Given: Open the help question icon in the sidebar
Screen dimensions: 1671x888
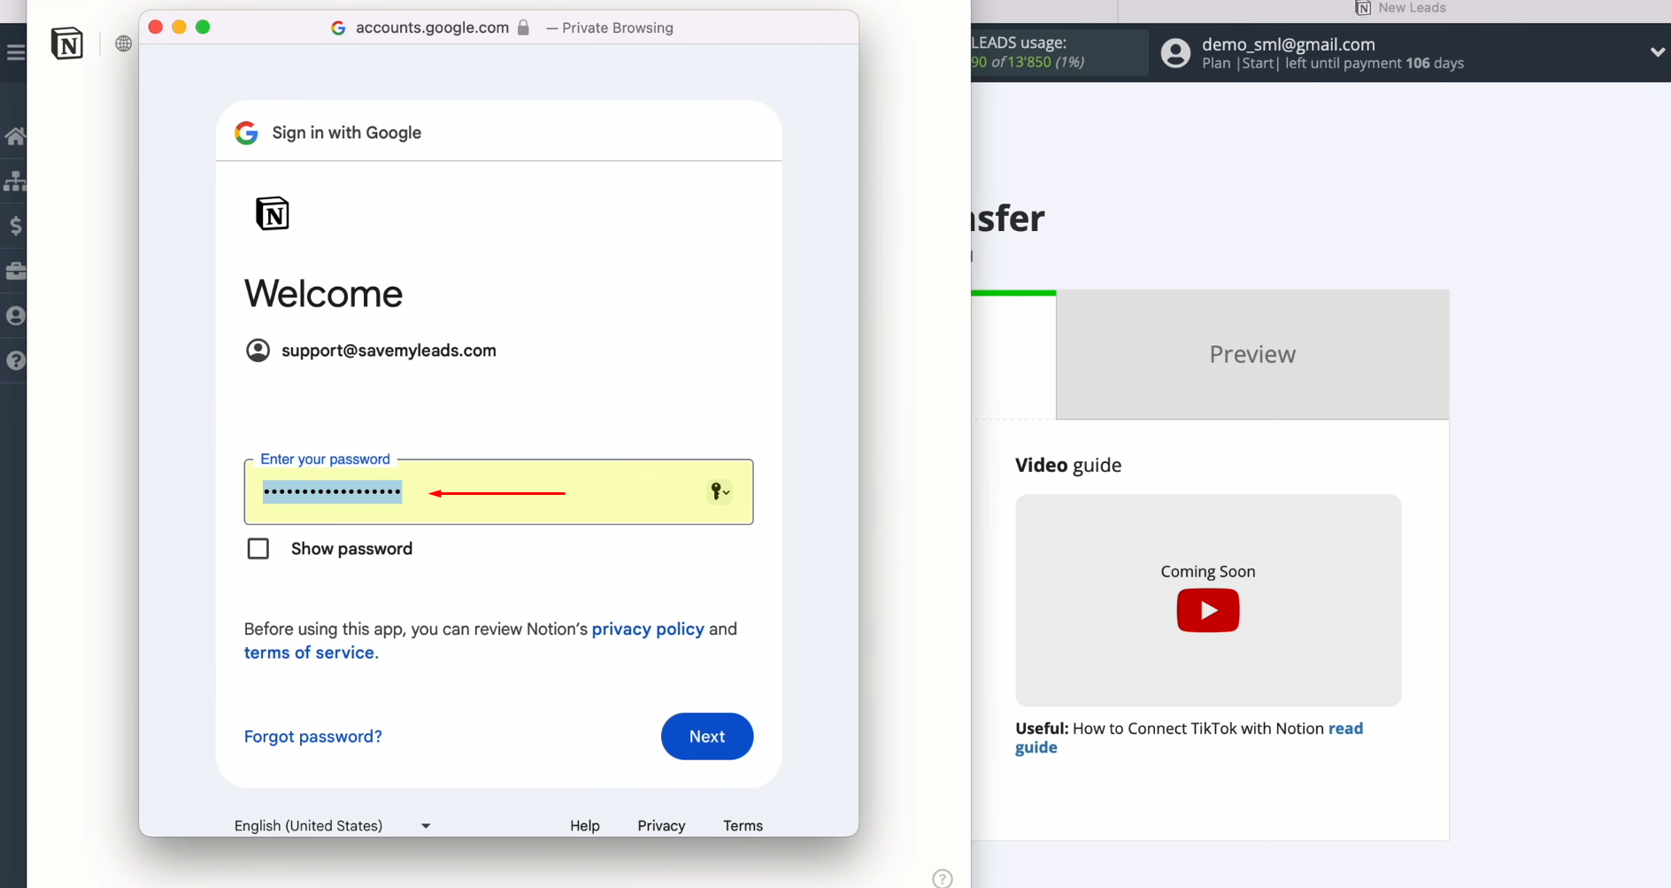Looking at the screenshot, I should click(15, 360).
